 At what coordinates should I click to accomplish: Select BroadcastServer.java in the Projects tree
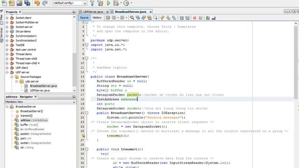pos(43,86)
